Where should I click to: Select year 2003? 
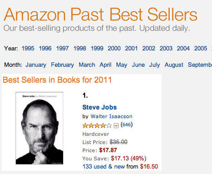166,49
